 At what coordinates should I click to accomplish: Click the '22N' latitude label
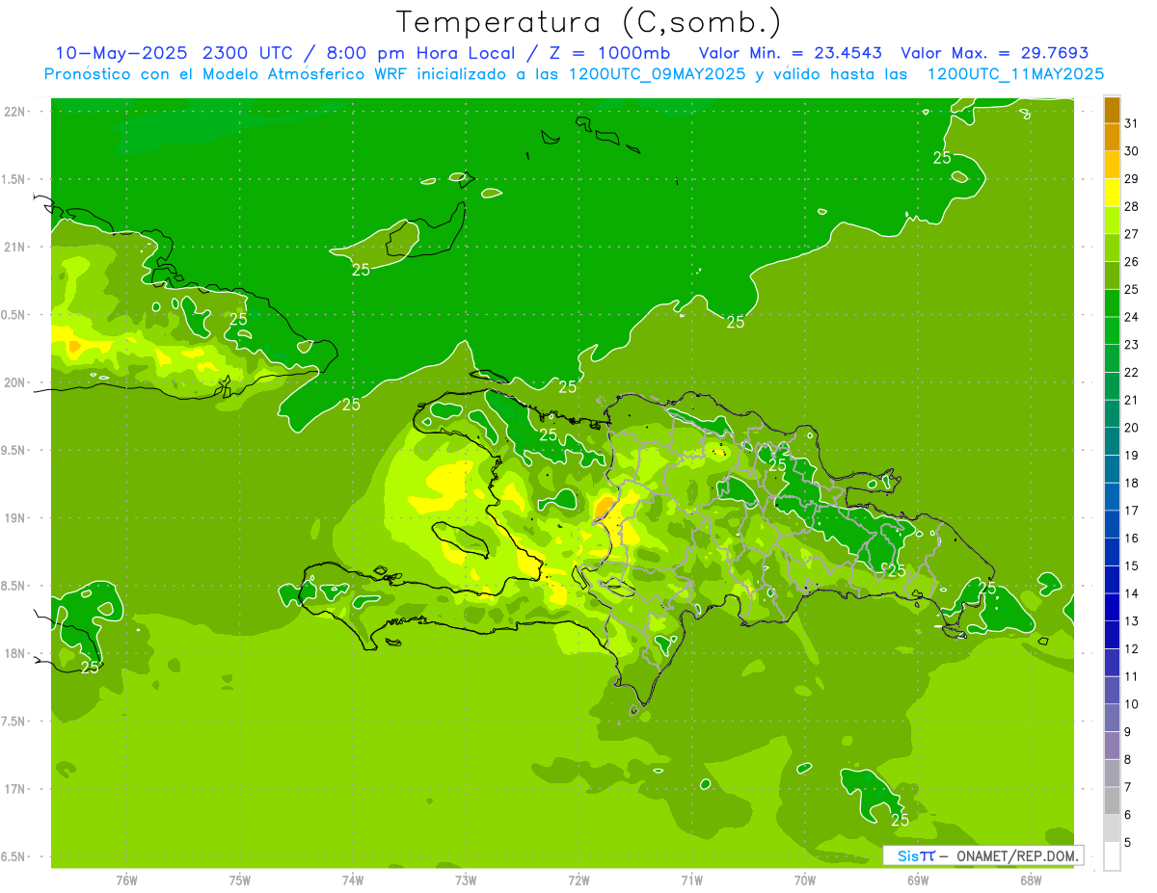coord(16,111)
